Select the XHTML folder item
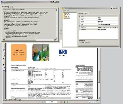Screen dimensions: 123x104 tap(67, 16)
